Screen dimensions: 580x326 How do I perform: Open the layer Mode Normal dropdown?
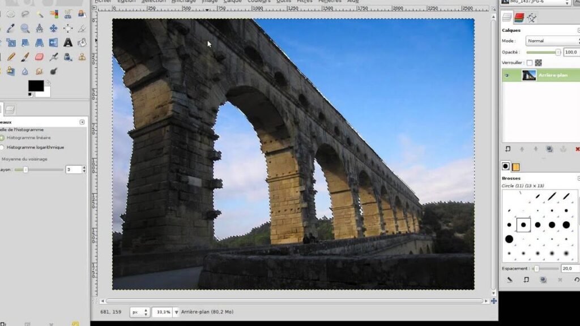pos(553,41)
